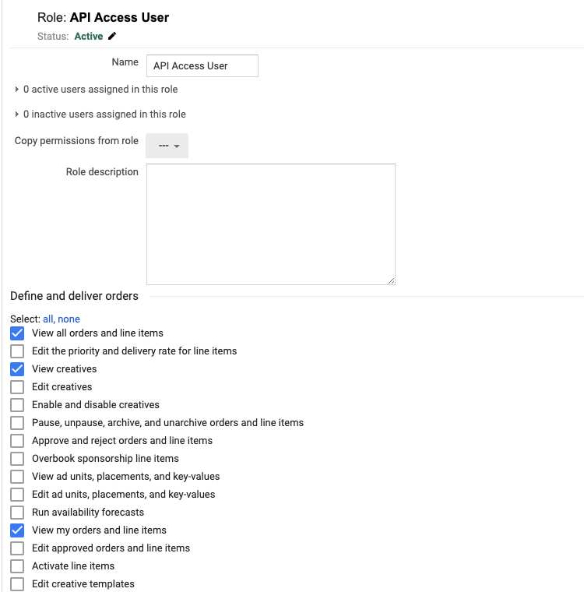The image size is (584, 592).
Task: Tick Enable and disable creatives
Action: (17, 405)
